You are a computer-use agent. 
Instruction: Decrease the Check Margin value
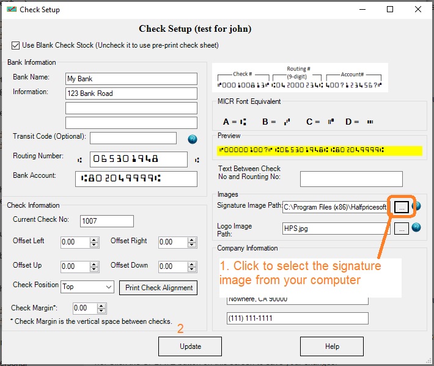[101, 310]
